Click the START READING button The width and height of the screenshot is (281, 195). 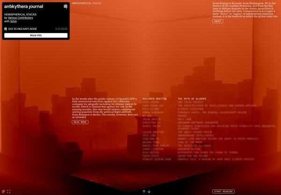[x=223, y=191]
